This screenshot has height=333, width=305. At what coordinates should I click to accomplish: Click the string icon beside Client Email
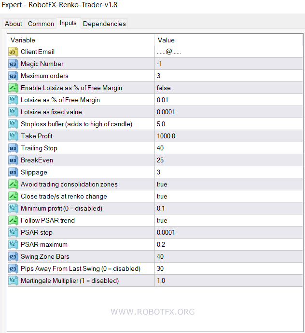[13, 52]
